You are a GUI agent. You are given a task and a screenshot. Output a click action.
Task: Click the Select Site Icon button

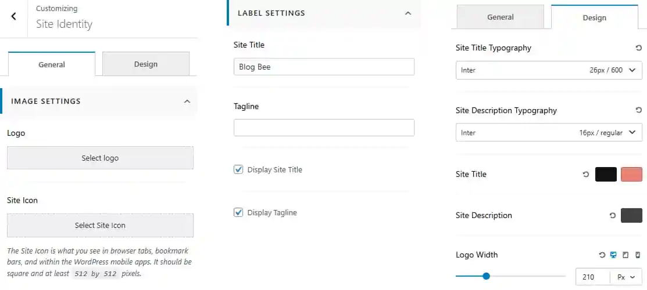100,225
